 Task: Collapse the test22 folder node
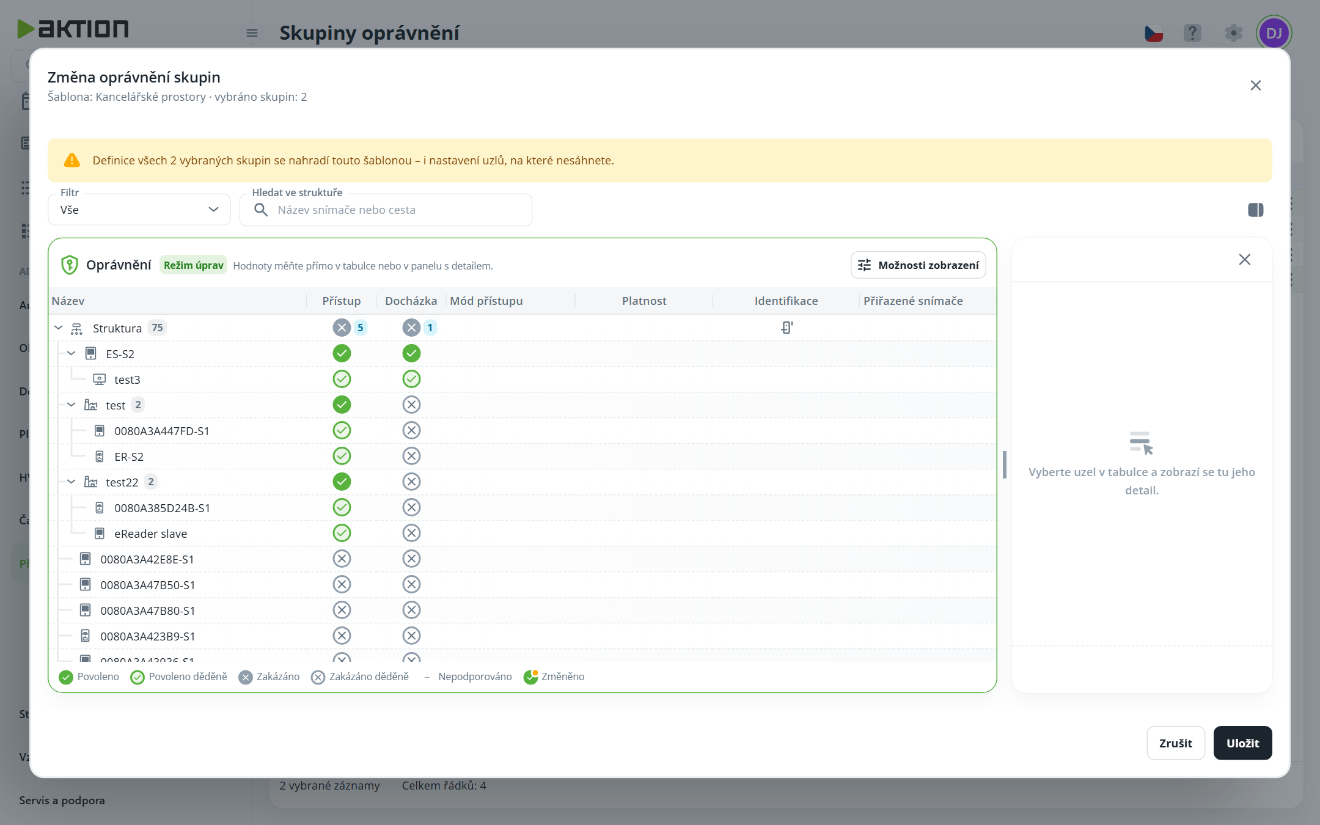[71, 482]
